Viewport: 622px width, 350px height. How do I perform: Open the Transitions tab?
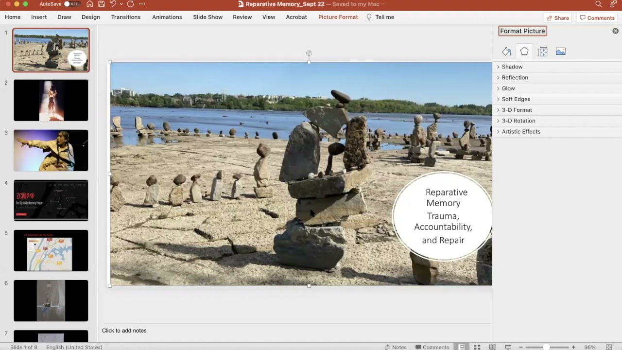click(x=126, y=17)
